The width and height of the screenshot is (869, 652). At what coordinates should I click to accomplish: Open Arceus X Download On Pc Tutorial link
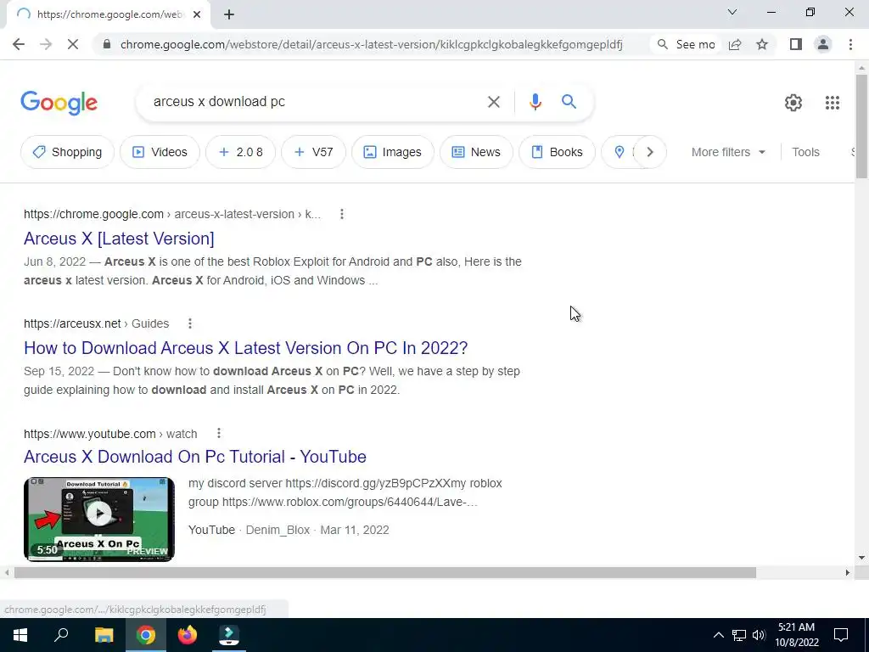195,456
